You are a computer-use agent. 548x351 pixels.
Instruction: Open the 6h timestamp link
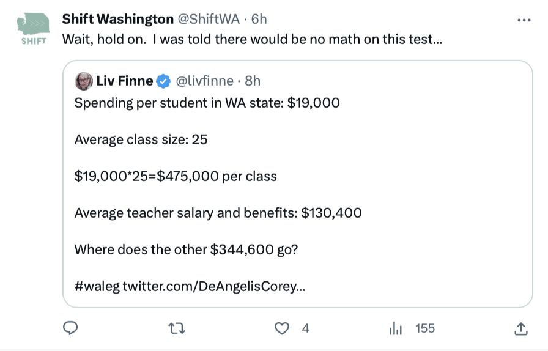[x=259, y=20]
